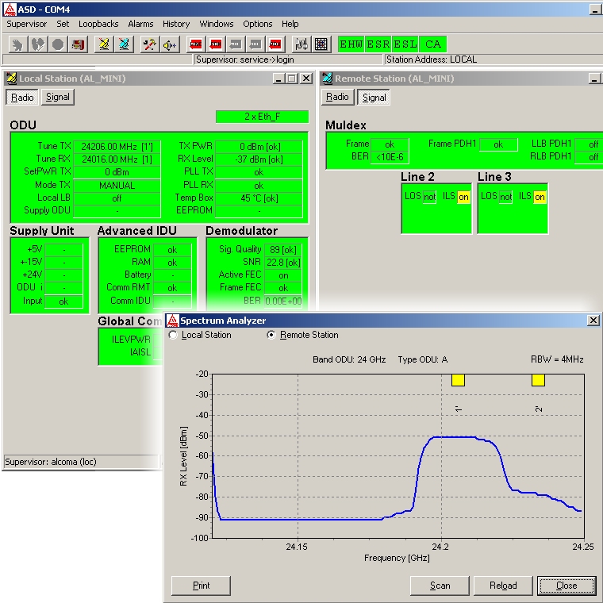603x603 pixels.
Task: Open the Loopbacks menu
Action: pos(98,24)
